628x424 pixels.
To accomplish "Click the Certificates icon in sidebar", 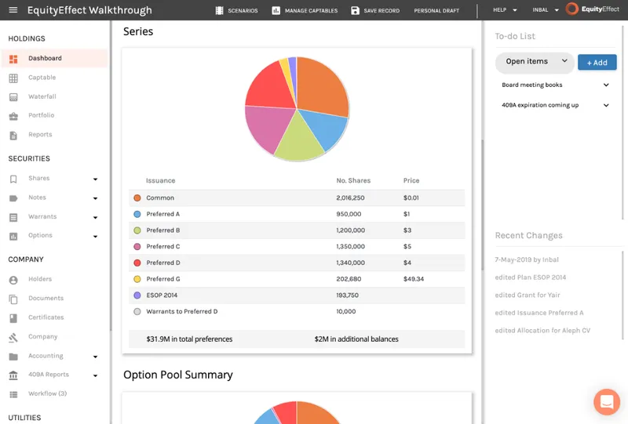I will click(13, 318).
